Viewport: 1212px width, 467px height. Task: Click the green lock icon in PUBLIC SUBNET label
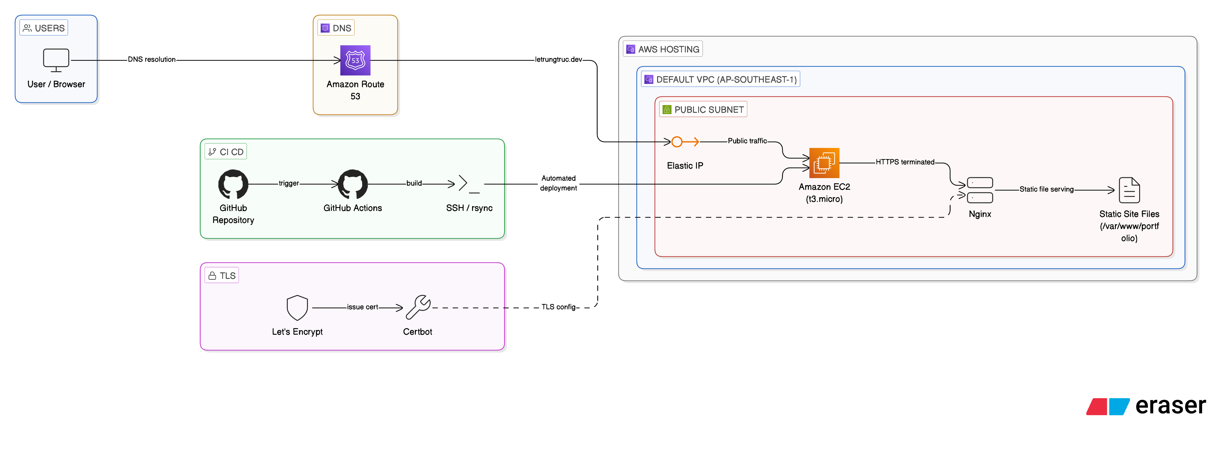point(667,110)
